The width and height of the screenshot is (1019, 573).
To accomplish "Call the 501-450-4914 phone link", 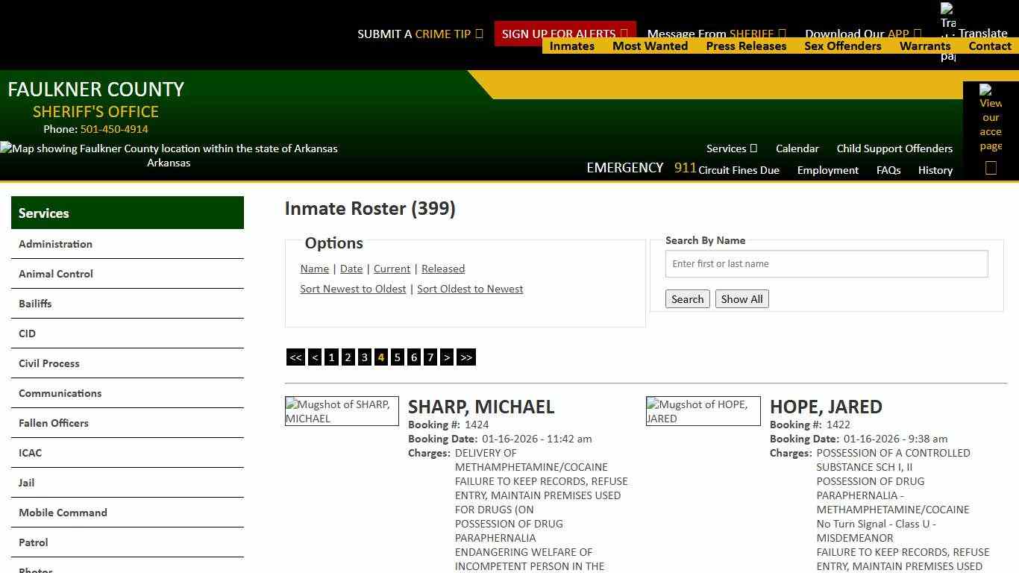I will tap(113, 129).
